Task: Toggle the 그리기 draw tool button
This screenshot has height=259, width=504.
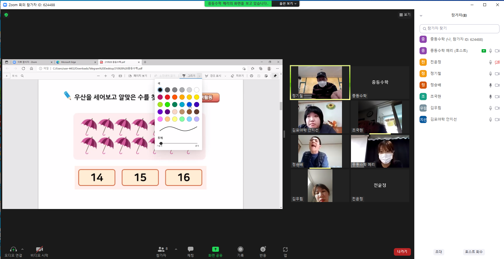Action: tap(189, 76)
